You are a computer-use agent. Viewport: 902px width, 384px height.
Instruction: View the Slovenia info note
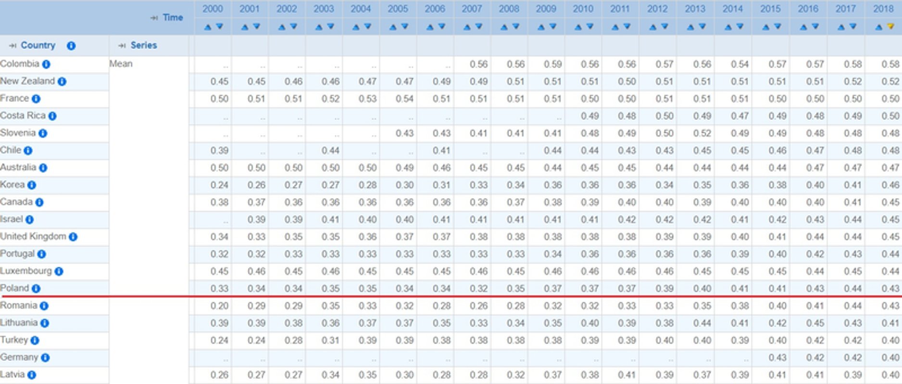[x=43, y=133]
